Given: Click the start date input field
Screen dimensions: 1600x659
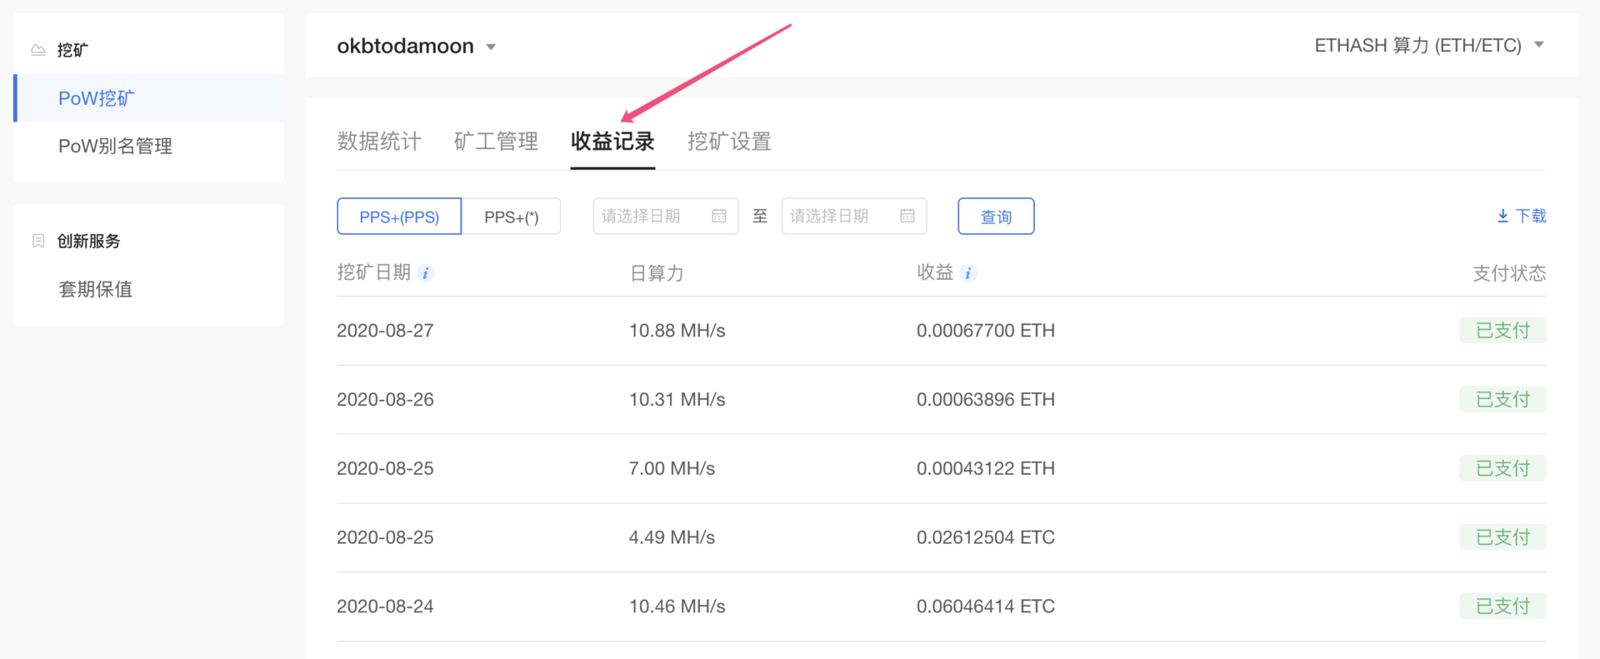Looking at the screenshot, I should tap(666, 216).
